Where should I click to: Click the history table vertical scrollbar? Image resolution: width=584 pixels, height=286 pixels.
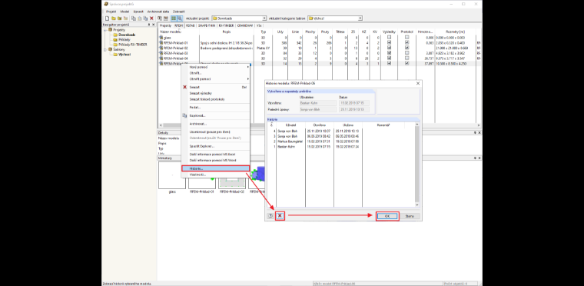[x=416, y=165]
